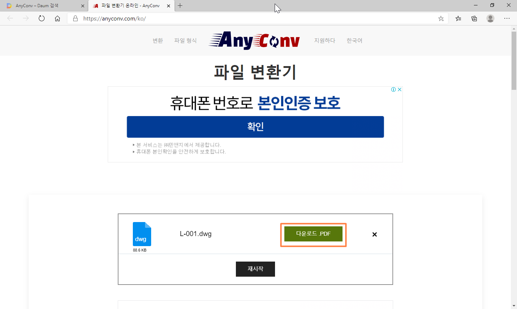The width and height of the screenshot is (517, 309).
Task: Restore down the browser window
Action: click(492, 5)
